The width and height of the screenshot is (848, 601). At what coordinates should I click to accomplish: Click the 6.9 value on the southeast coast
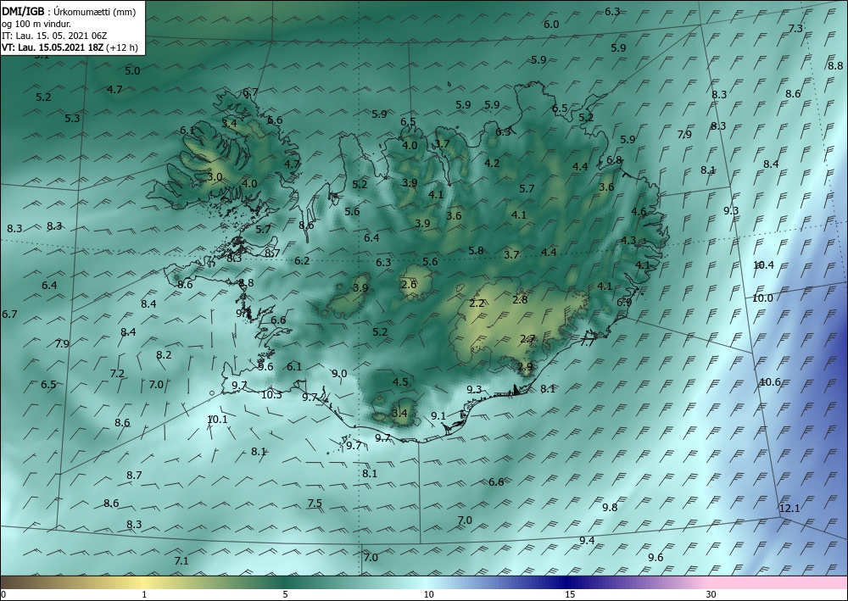(624, 303)
